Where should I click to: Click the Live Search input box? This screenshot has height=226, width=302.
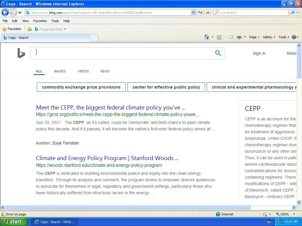251,13
